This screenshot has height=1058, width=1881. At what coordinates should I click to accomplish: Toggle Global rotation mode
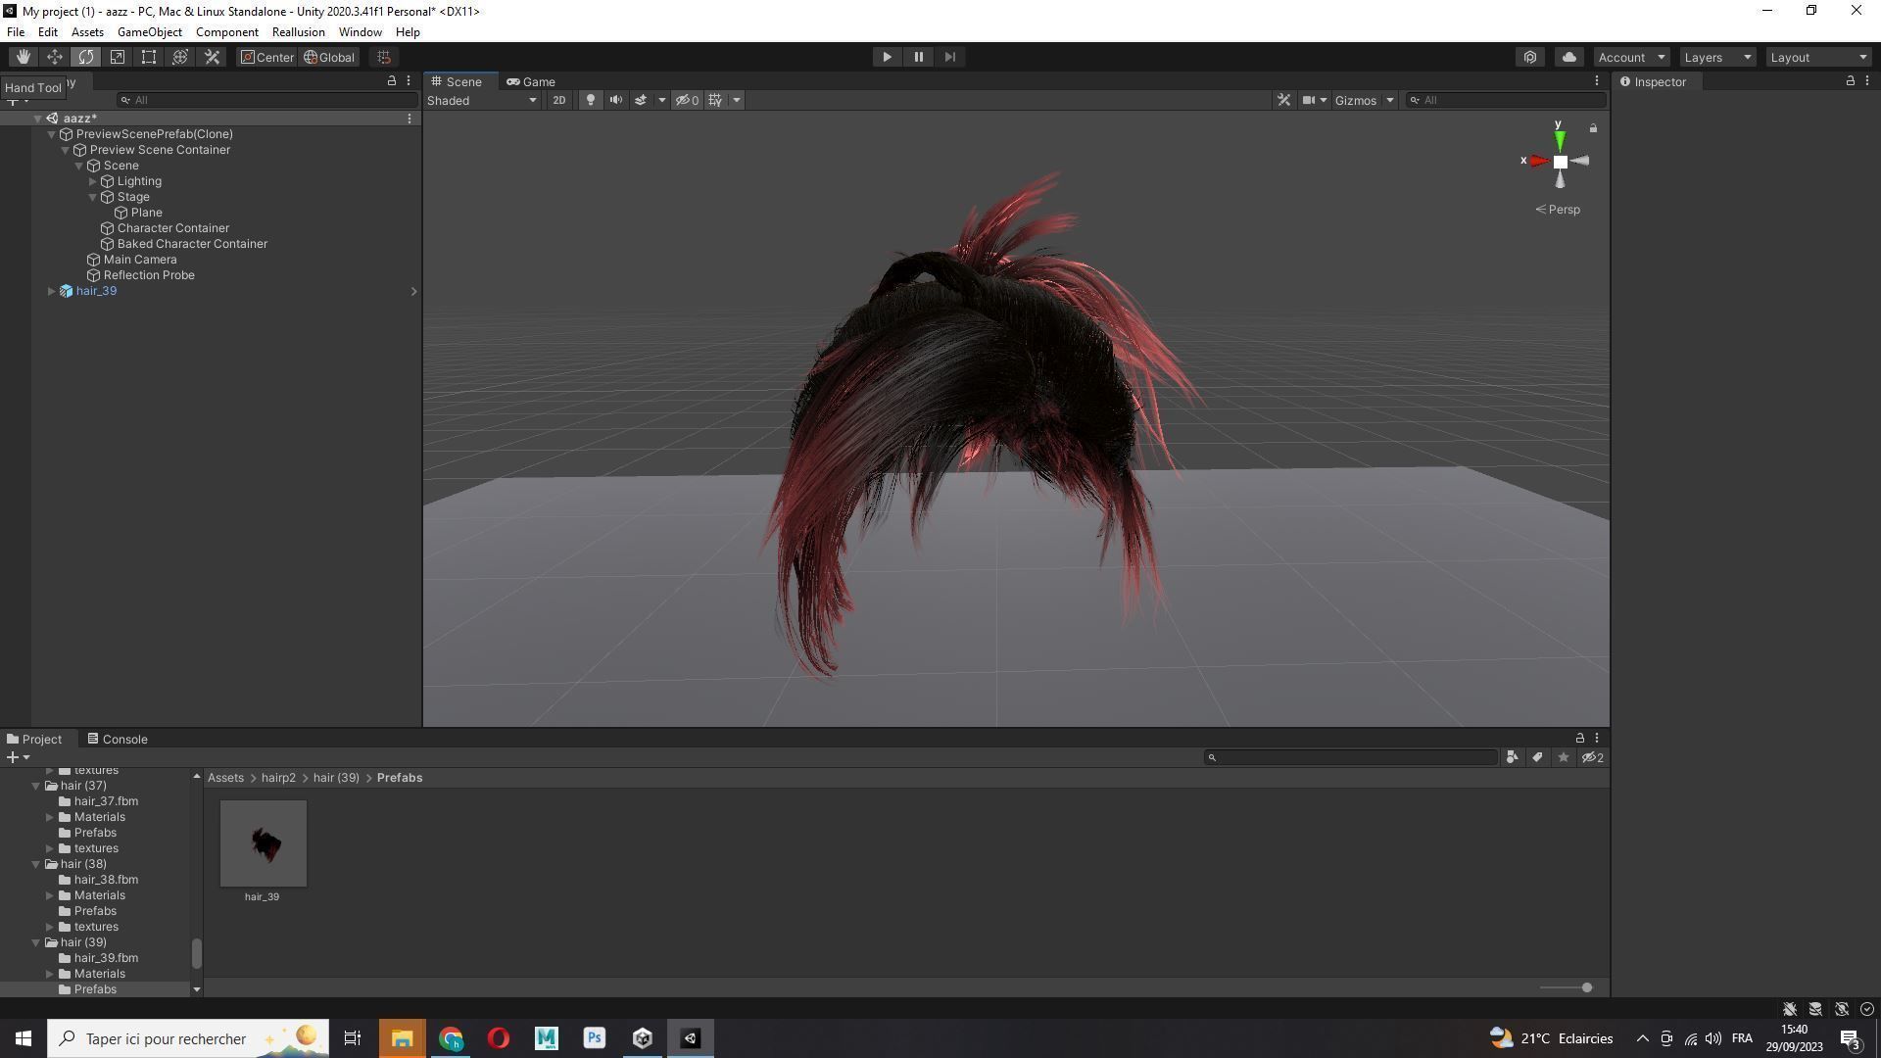point(329,57)
